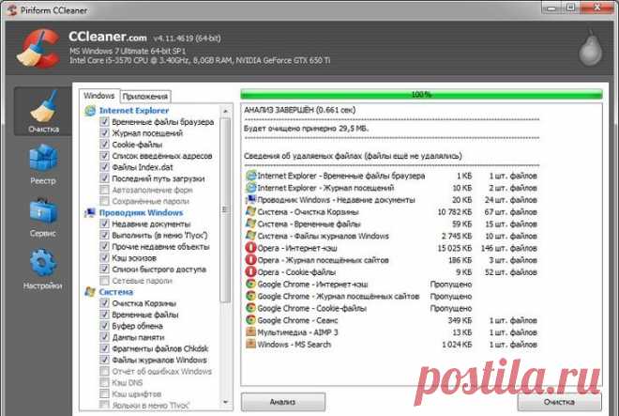Click the 100% green progress bar
The height and width of the screenshot is (416, 619).
[421, 95]
